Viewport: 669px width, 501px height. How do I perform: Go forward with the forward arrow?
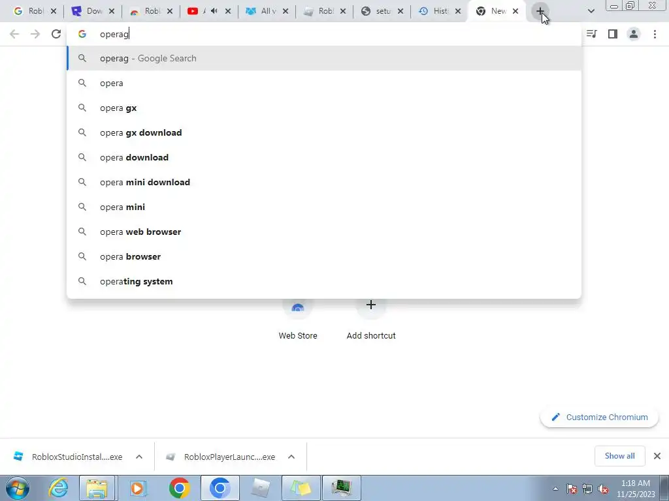point(35,34)
